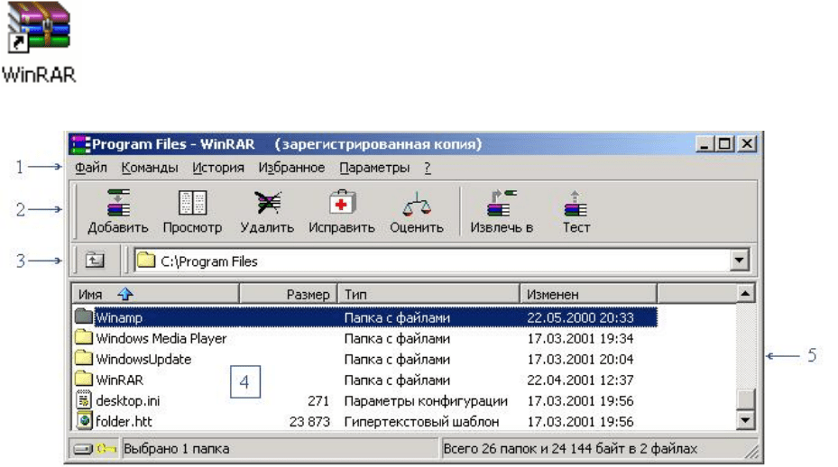This screenshot has height=467, width=838.
Task: Click the Всего 26 папок status text
Action: 570,448
